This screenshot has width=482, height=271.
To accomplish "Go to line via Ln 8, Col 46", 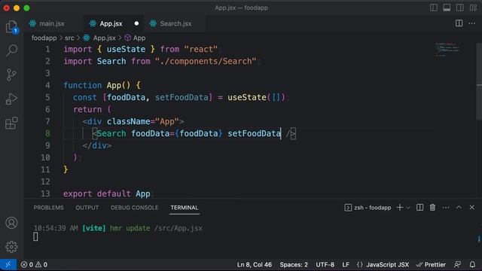I will pos(255,264).
